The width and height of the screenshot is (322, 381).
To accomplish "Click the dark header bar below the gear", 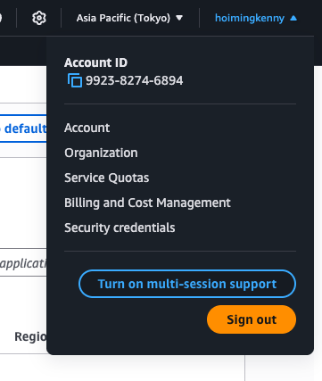I will (23, 51).
